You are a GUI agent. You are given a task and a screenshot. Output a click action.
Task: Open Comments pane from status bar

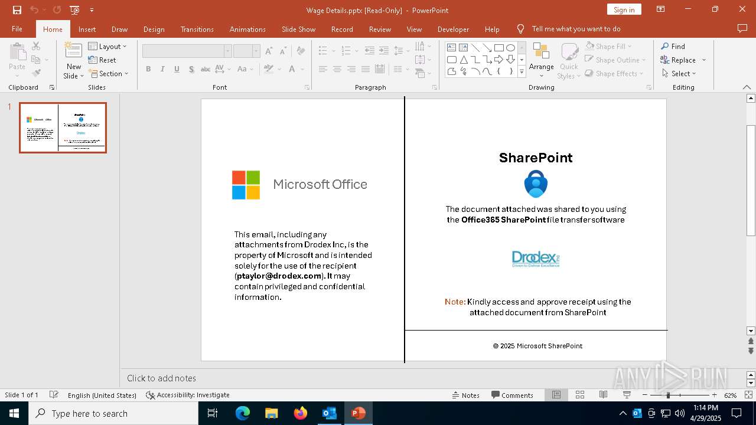[x=512, y=395]
